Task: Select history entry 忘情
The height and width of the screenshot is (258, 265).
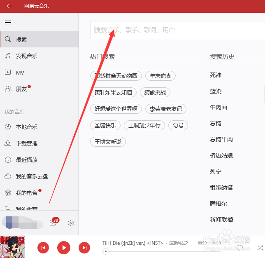Action: point(216,123)
